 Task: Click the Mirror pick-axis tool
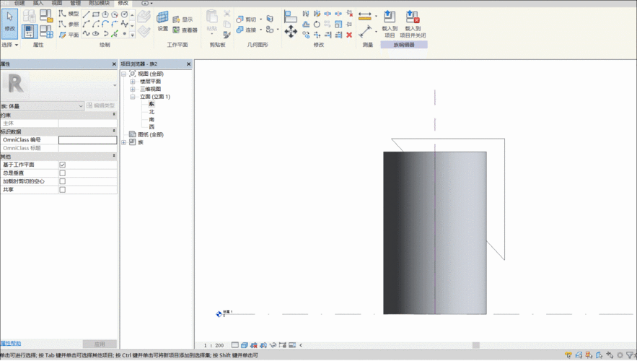point(306,14)
